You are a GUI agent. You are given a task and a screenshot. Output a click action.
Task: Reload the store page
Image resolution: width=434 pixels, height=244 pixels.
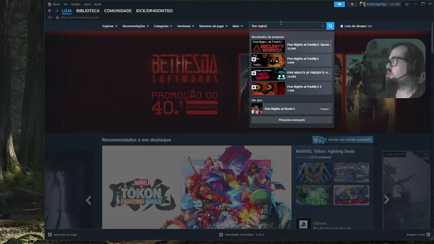tap(50, 17)
